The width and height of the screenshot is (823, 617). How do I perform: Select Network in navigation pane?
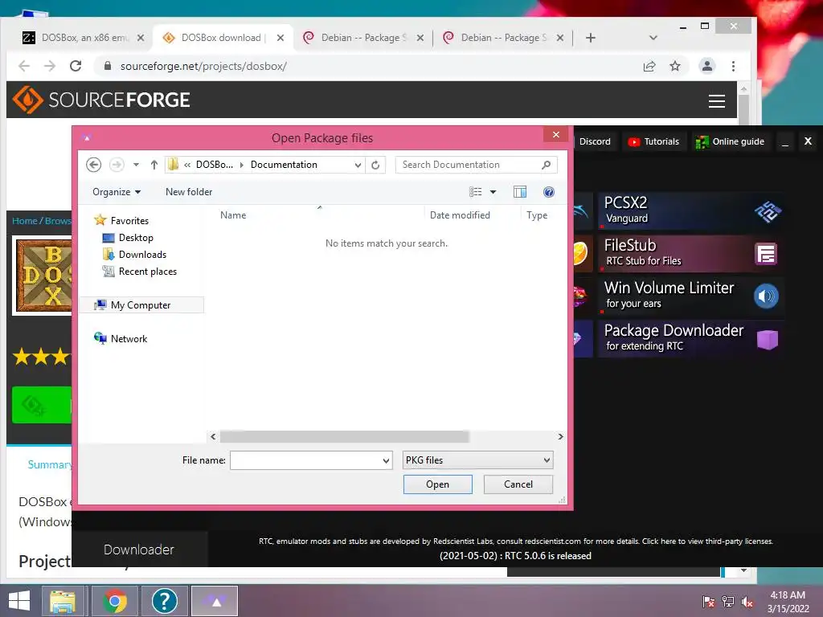(129, 339)
